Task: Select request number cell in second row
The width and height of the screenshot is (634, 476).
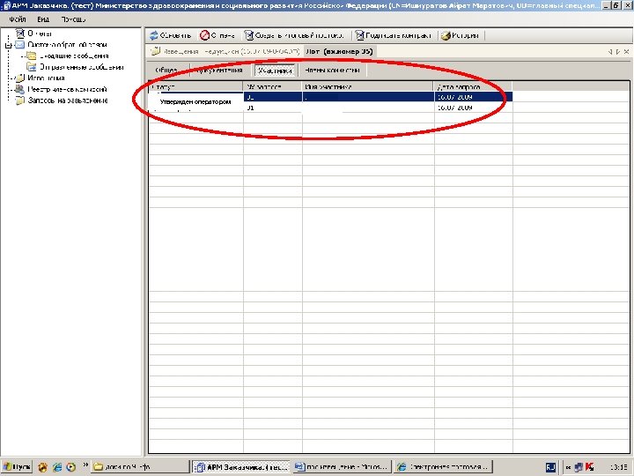Action: (x=272, y=108)
